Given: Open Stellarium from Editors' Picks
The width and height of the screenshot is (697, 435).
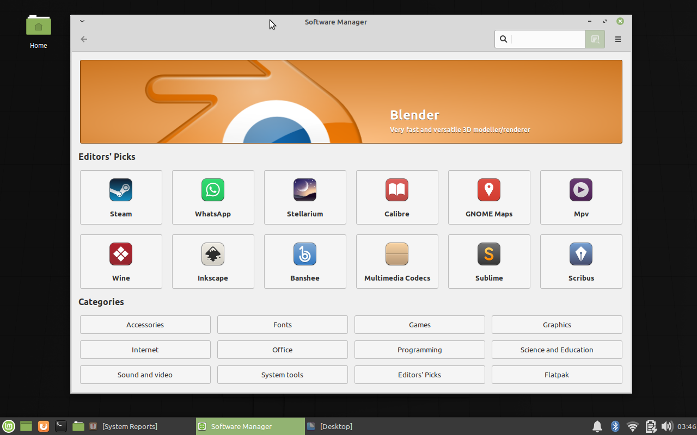Looking at the screenshot, I should pyautogui.click(x=304, y=197).
